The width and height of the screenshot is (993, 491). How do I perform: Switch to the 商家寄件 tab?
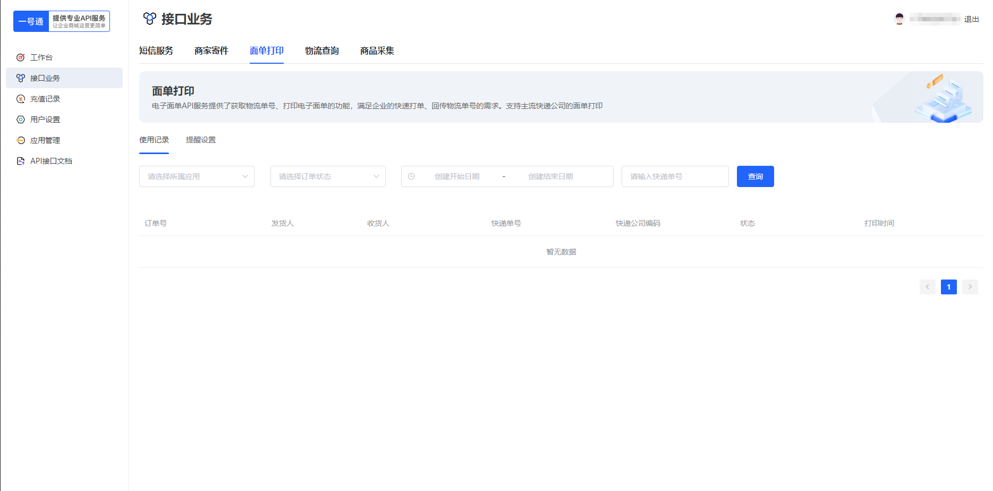point(211,51)
